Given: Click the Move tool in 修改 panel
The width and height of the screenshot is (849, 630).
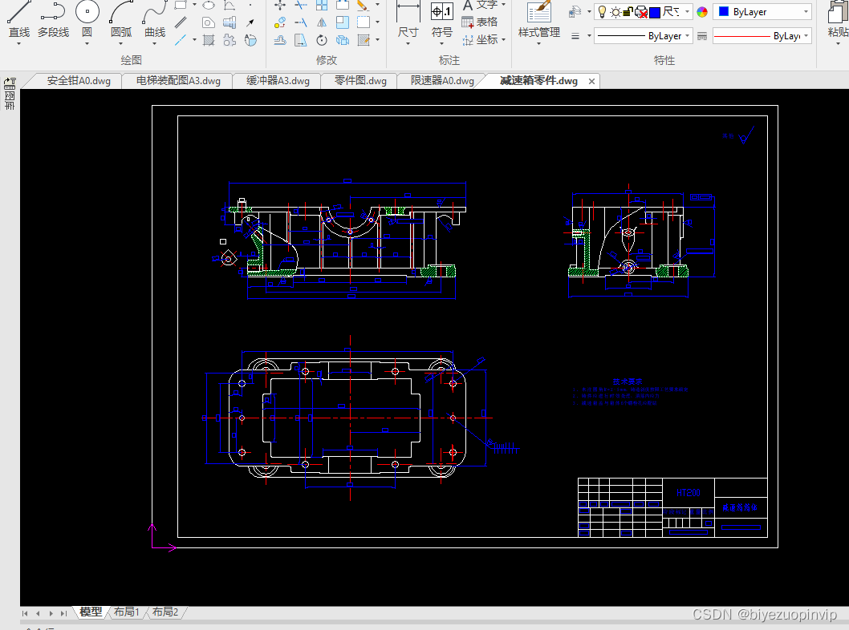Looking at the screenshot, I should point(280,6).
